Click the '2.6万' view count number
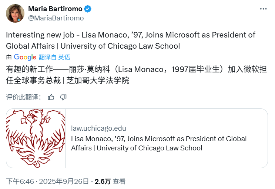The width and height of the screenshot is (275, 189). (103, 182)
